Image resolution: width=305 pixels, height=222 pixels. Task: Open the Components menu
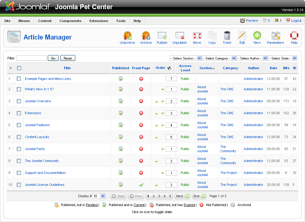tap(70, 21)
